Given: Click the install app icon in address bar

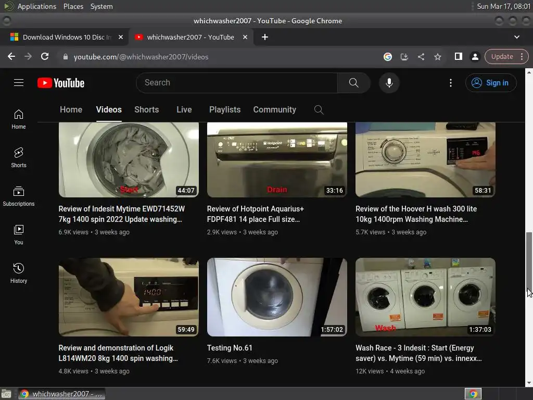Looking at the screenshot, I should (404, 57).
